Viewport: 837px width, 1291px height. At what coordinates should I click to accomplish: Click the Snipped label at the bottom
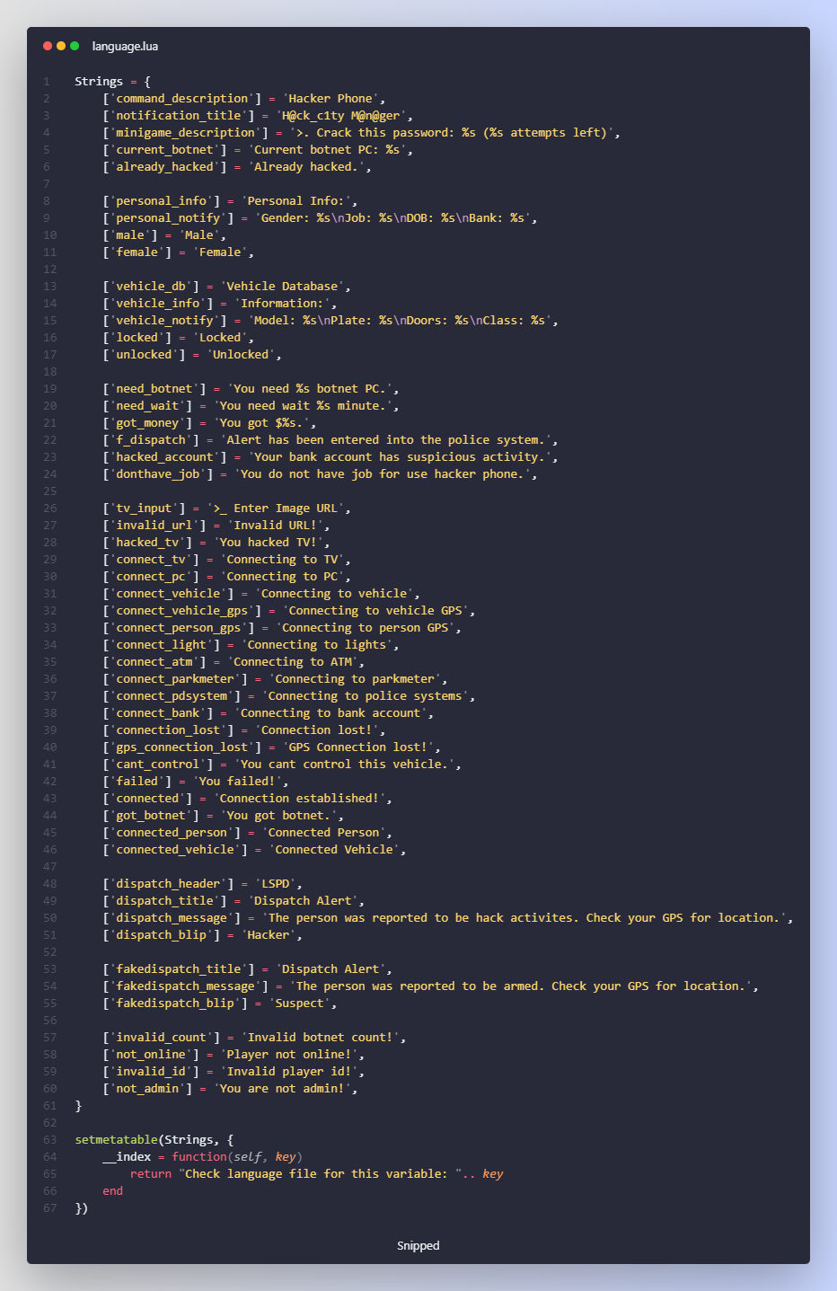point(418,1245)
